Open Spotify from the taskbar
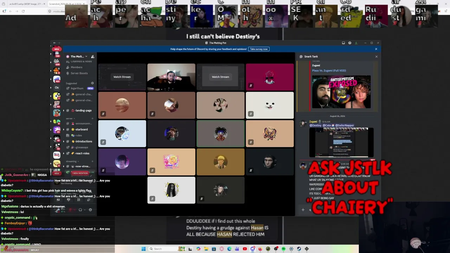The width and height of the screenshot is (450, 253). pos(283,249)
